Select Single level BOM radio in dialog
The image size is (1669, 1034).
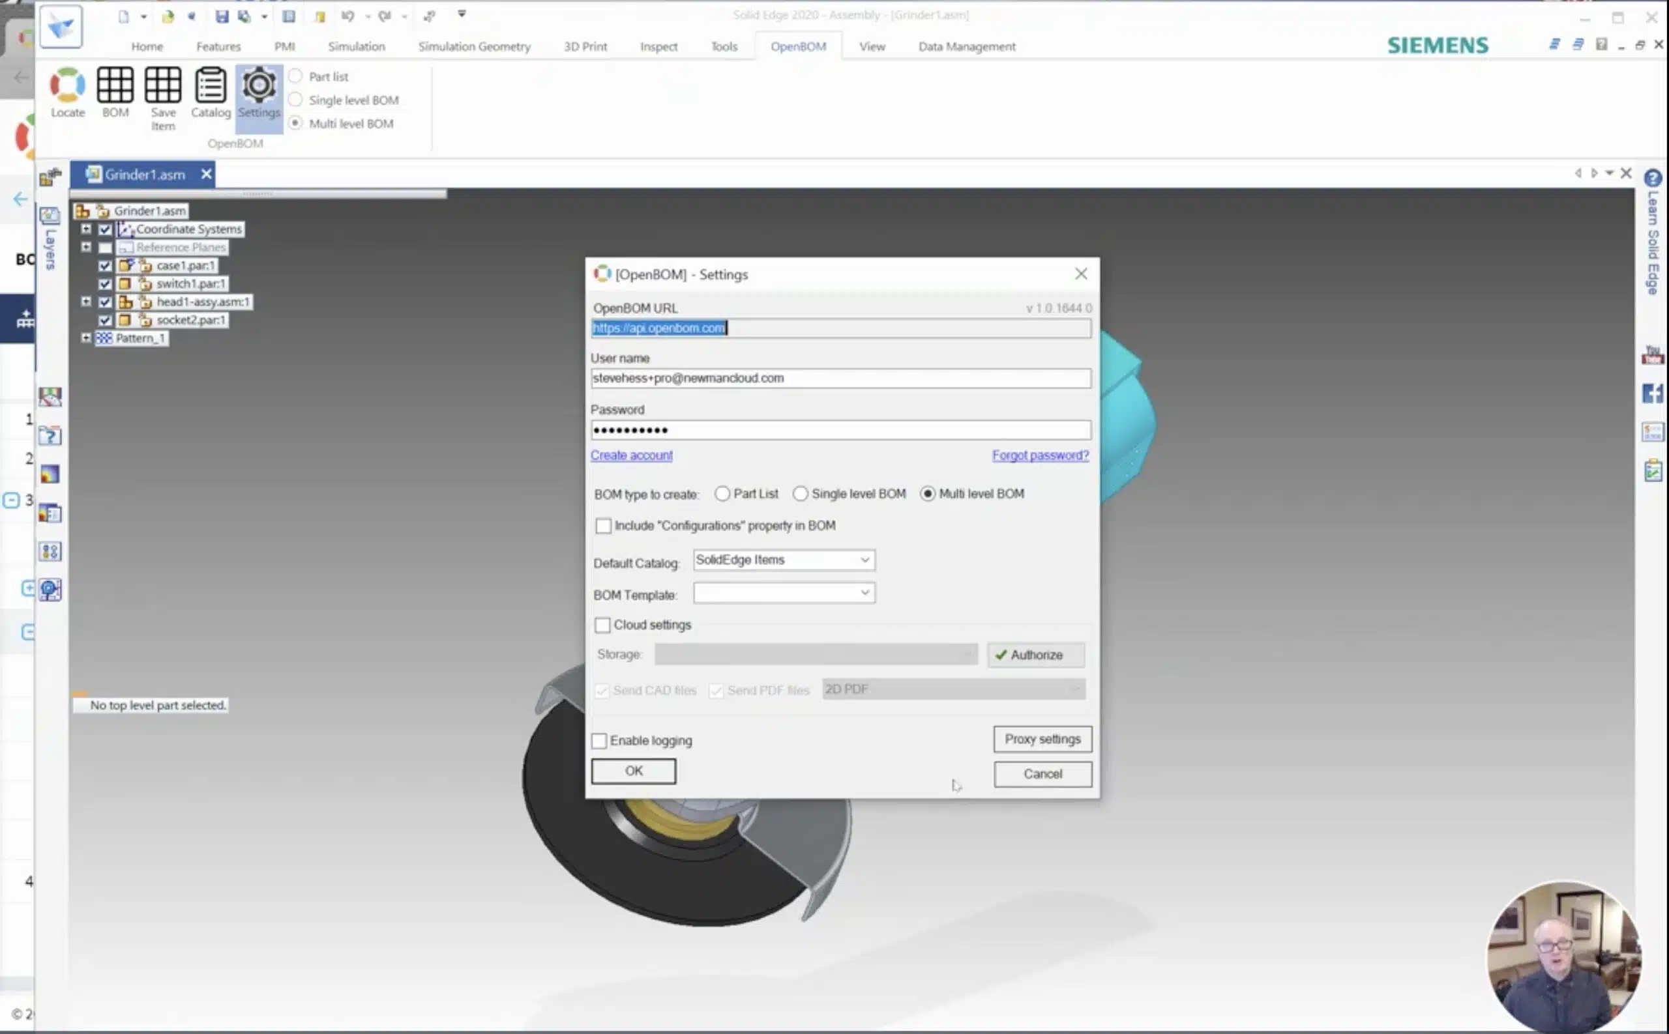coord(800,494)
